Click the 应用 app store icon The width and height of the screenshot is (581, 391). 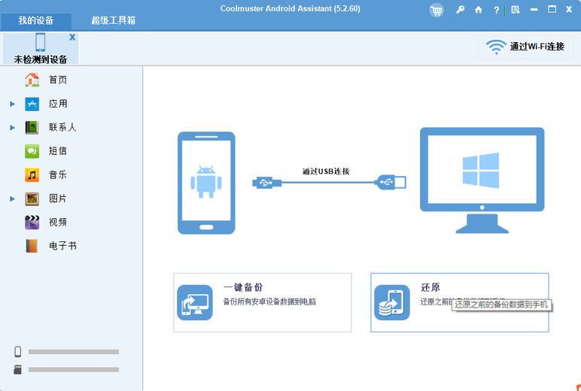pyautogui.click(x=32, y=104)
